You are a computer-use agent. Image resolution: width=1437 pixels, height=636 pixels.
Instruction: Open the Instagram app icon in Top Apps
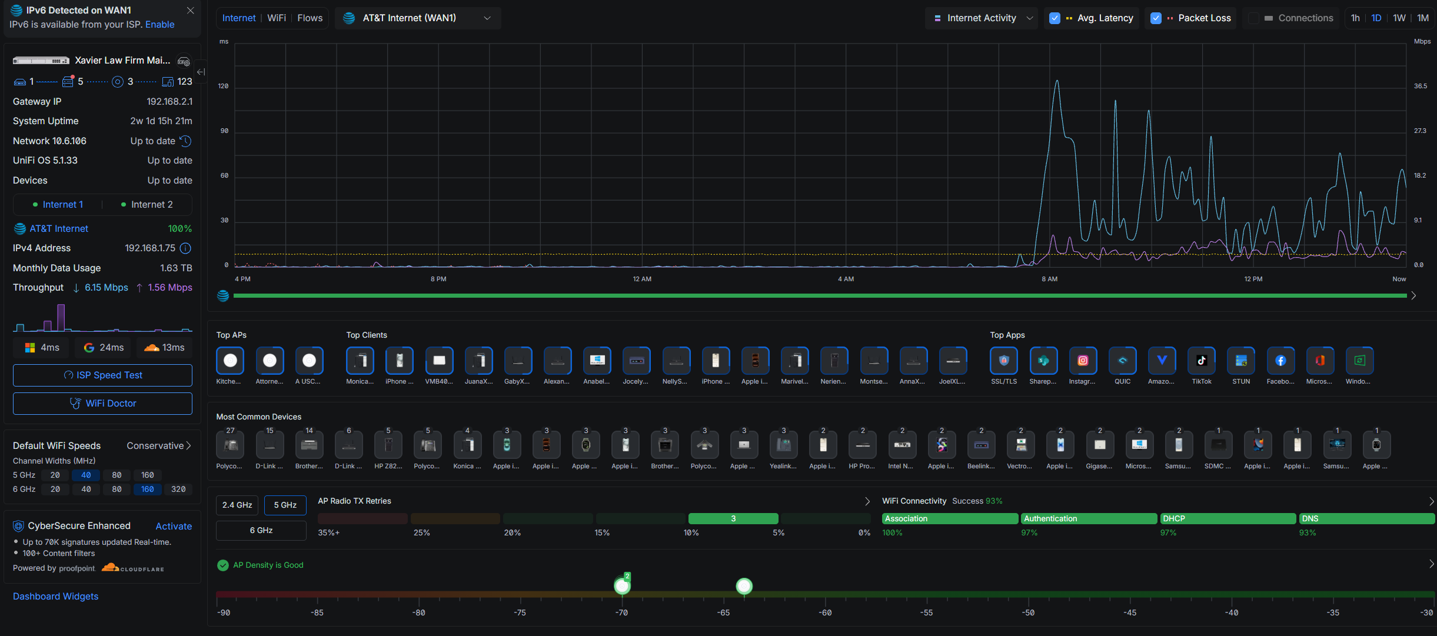coord(1083,361)
